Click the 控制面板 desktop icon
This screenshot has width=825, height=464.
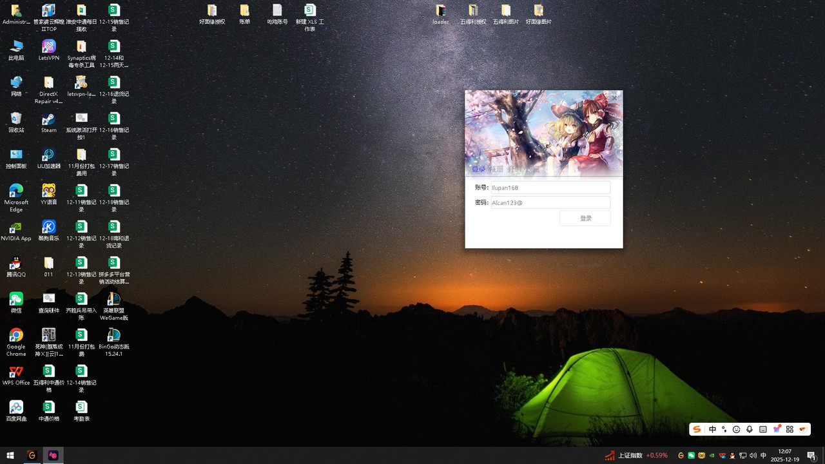16,159
